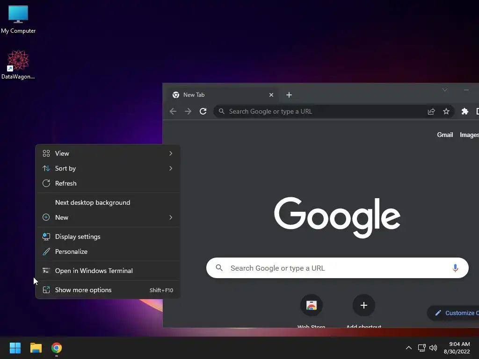The image size is (479, 359).
Task: Open the tab search dropdown arrow in Chrome
Action: [445, 90]
